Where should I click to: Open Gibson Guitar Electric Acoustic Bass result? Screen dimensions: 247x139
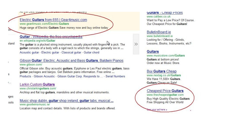[x=71, y=60]
